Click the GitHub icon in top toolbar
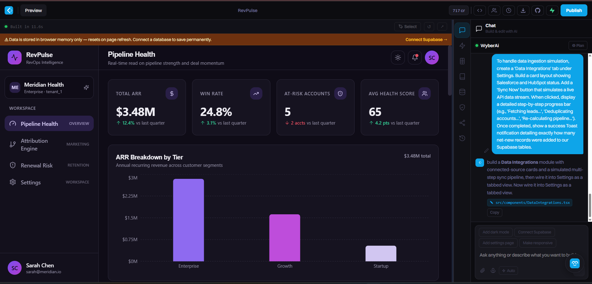This screenshot has width=592, height=284. pos(537,10)
